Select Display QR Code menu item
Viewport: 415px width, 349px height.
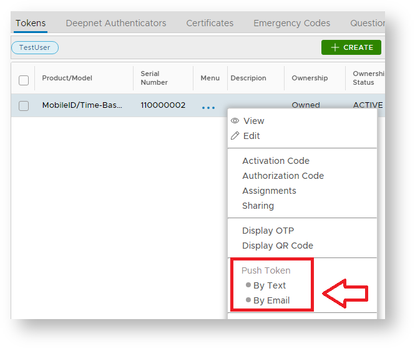[278, 246]
